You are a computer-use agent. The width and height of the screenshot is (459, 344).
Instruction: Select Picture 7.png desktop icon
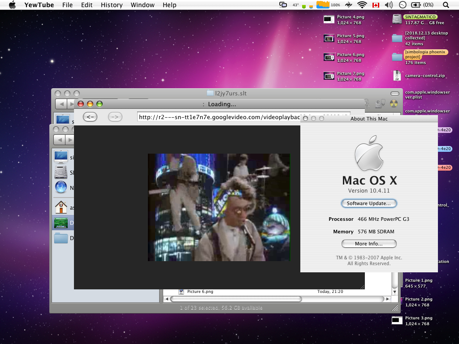[x=329, y=76]
